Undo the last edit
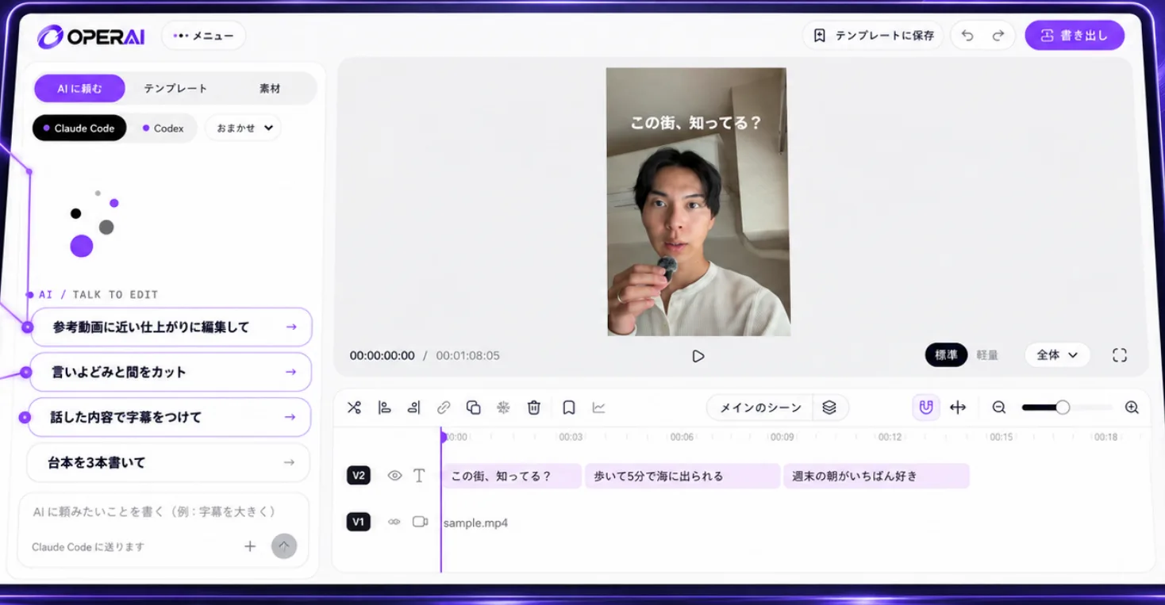The image size is (1165, 605). pyautogui.click(x=967, y=36)
